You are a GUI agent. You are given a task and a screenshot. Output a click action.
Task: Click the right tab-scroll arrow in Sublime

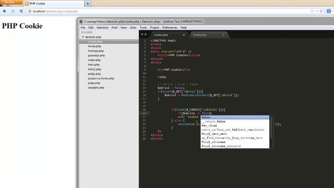146,34
